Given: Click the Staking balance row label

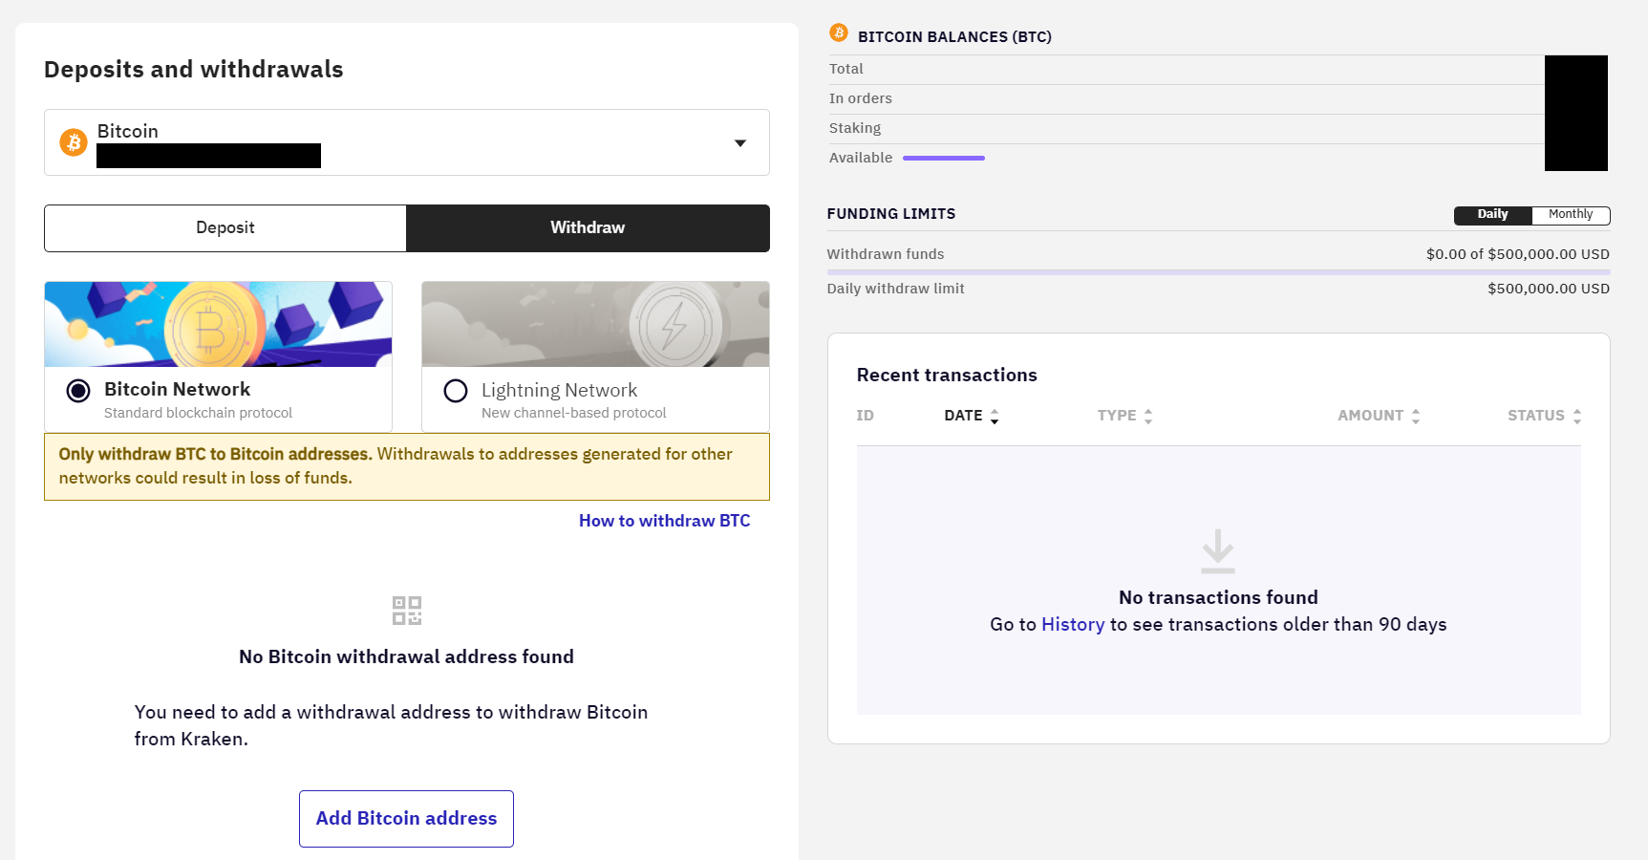Looking at the screenshot, I should click(855, 128).
